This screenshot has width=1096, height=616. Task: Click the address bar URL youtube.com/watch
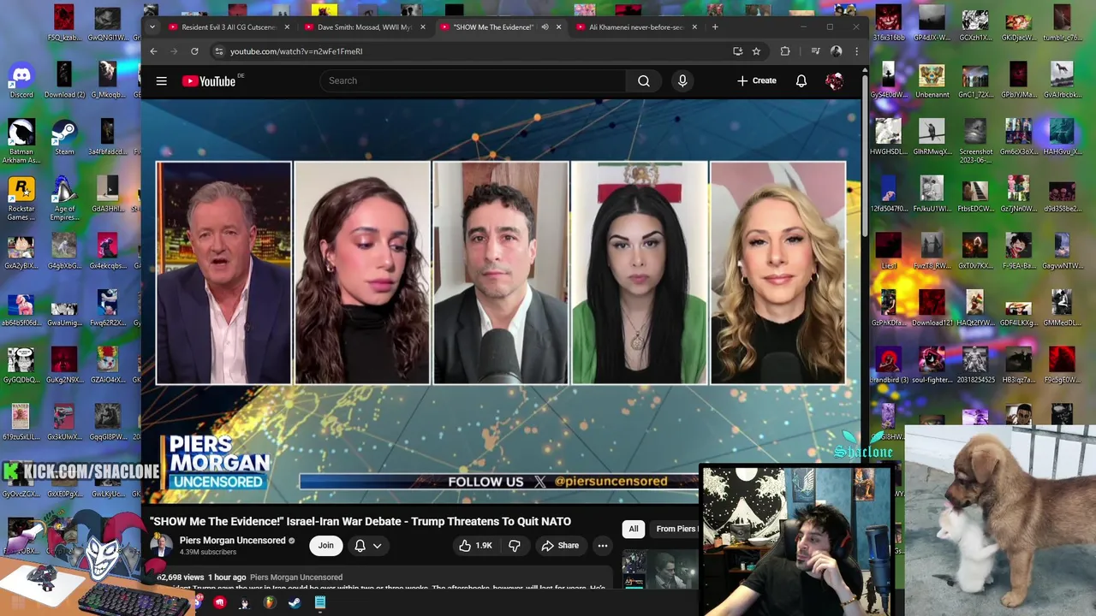296,51
